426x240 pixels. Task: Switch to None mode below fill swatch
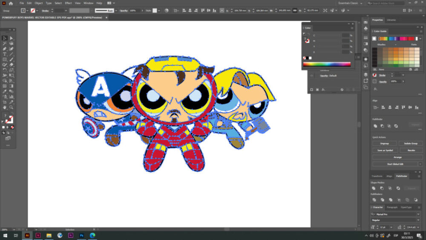[12, 127]
